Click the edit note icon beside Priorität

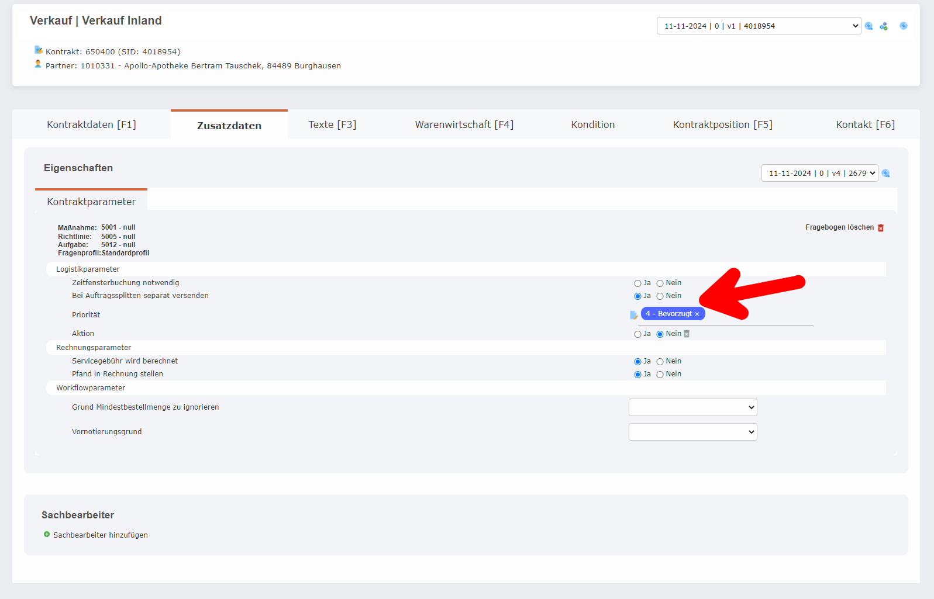click(633, 315)
